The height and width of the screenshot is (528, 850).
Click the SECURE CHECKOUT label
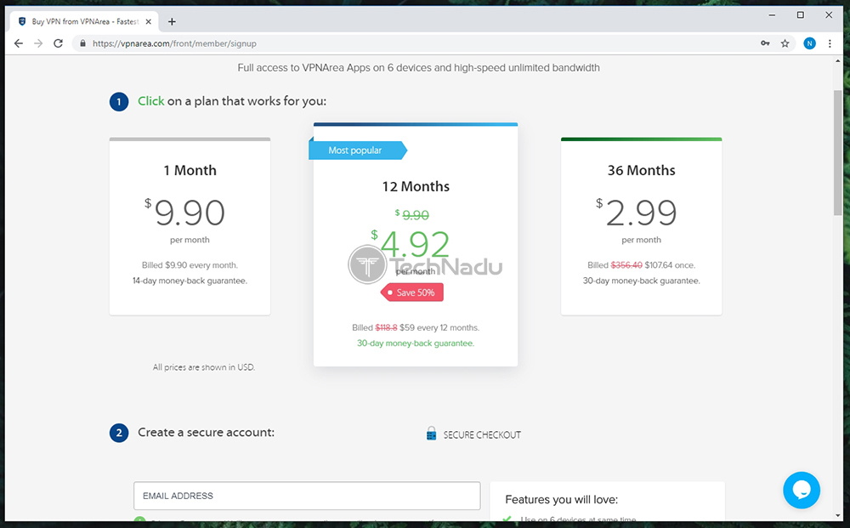[x=482, y=434]
